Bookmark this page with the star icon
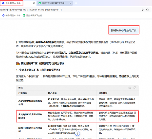 pyautogui.click(x=147, y=10)
